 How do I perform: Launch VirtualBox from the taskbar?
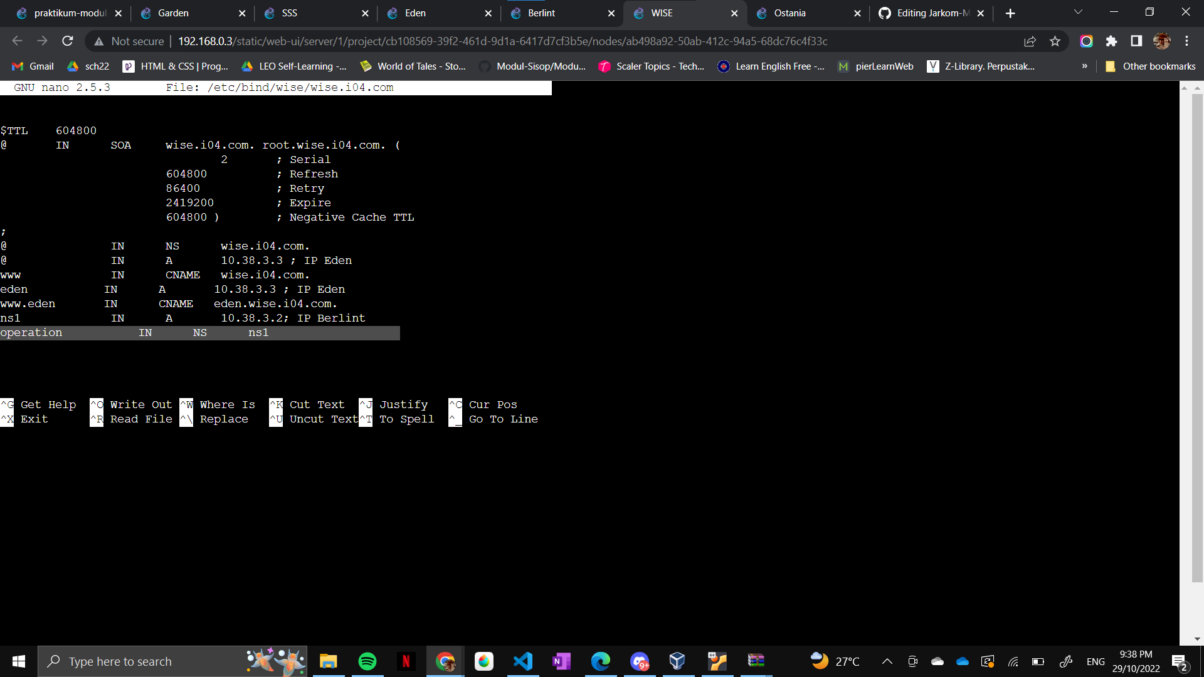click(677, 661)
